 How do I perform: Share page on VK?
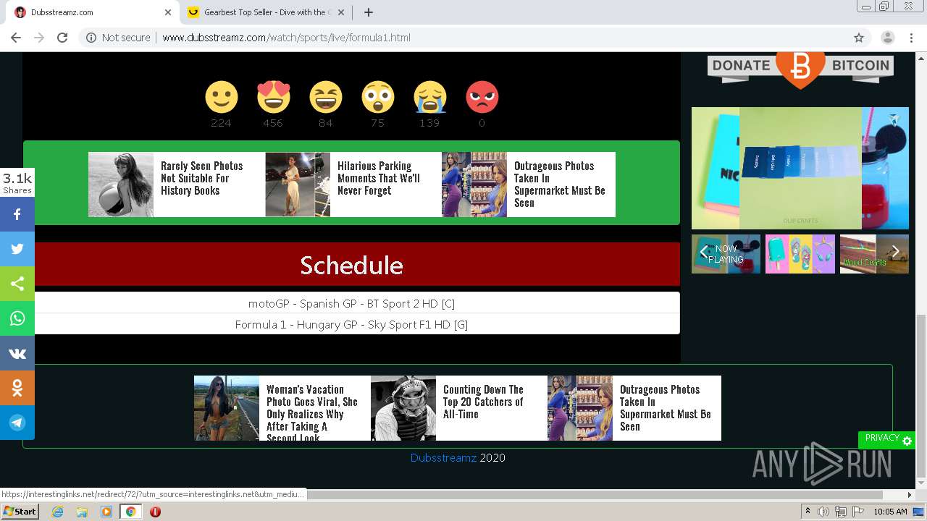pyautogui.click(x=17, y=353)
